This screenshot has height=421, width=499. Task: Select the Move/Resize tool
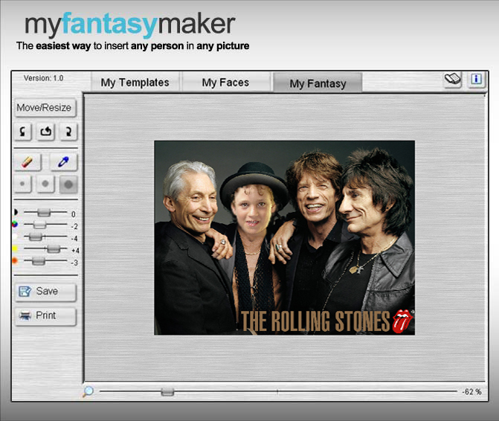point(45,108)
